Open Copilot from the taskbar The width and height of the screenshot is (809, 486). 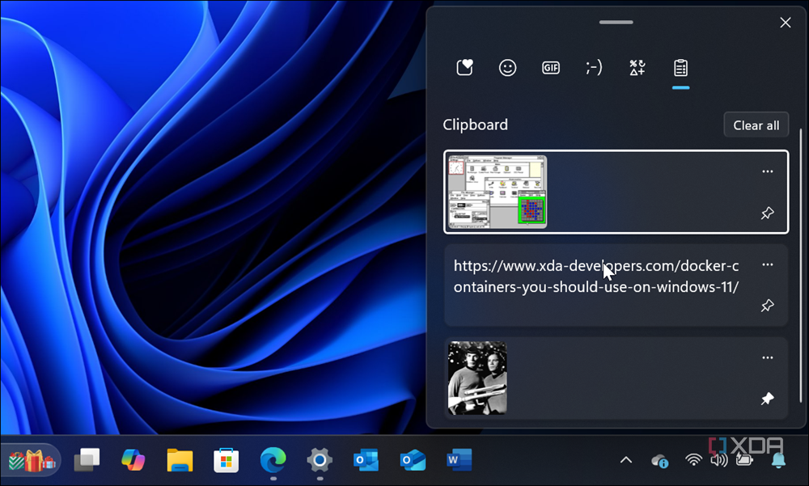point(133,459)
